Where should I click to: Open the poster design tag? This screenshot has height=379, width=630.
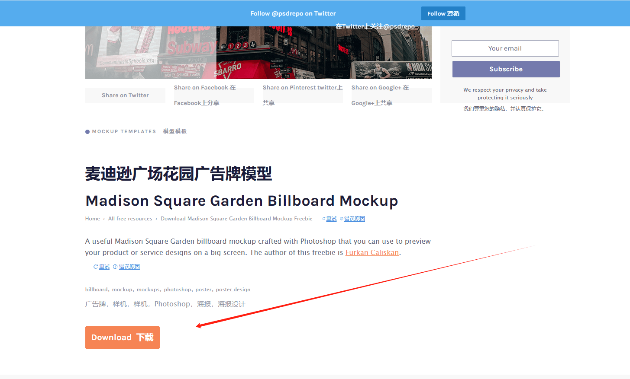[233, 290]
